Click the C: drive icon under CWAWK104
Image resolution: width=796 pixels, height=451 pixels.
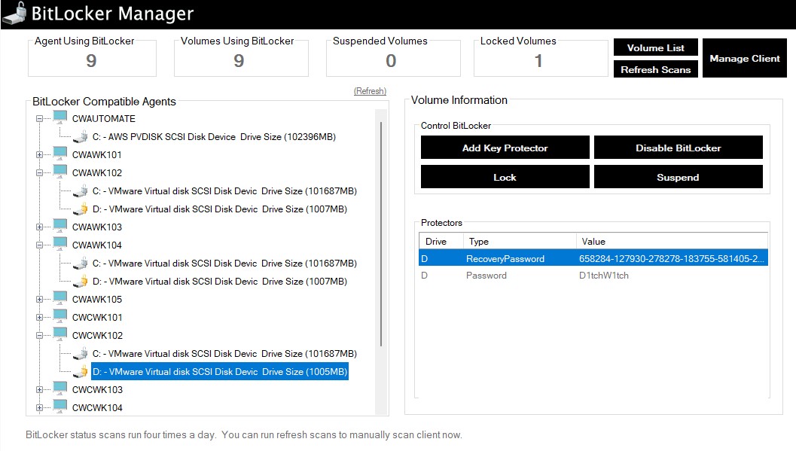coord(80,264)
